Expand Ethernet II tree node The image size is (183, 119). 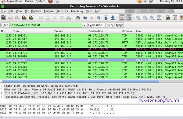2,89
